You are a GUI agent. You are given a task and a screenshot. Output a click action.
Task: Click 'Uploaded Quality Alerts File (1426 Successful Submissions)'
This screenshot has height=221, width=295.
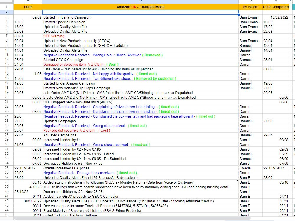click(x=140, y=178)
